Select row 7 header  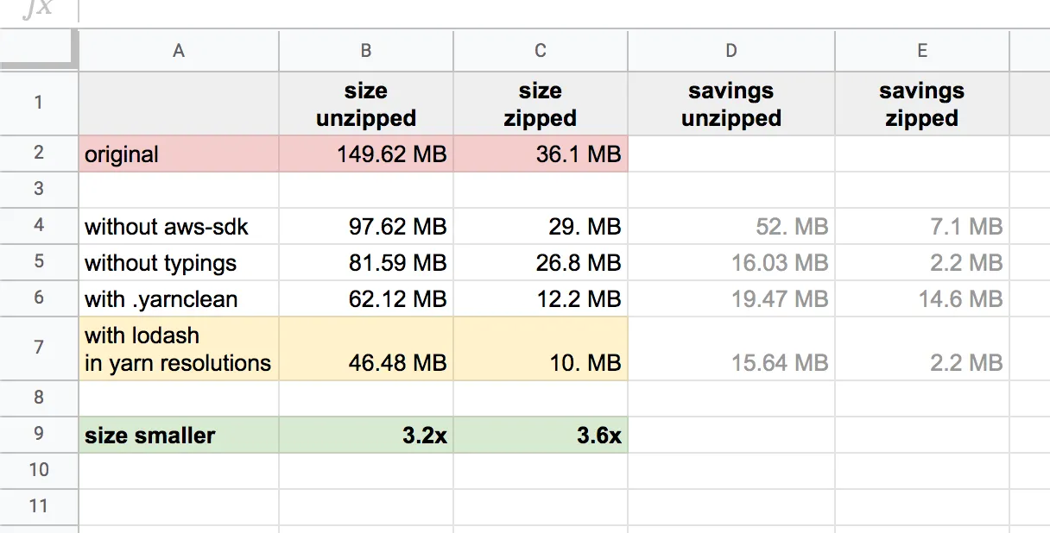39,348
